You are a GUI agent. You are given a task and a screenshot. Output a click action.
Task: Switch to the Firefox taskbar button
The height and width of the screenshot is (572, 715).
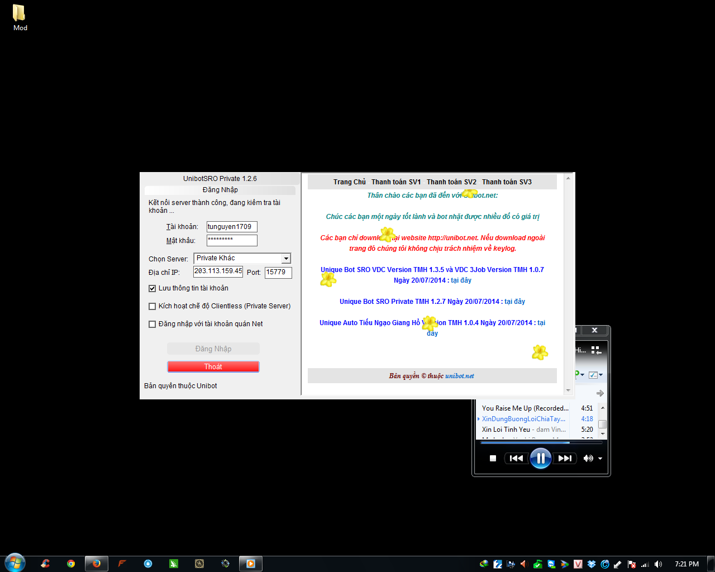pos(97,564)
